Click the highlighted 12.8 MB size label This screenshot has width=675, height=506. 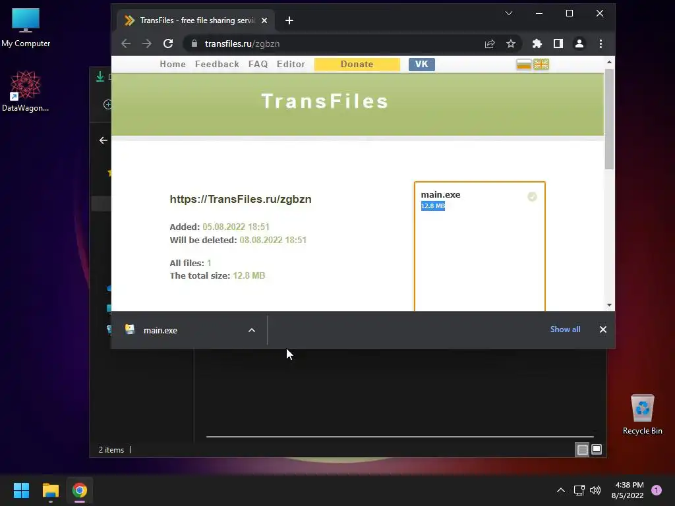tap(432, 206)
